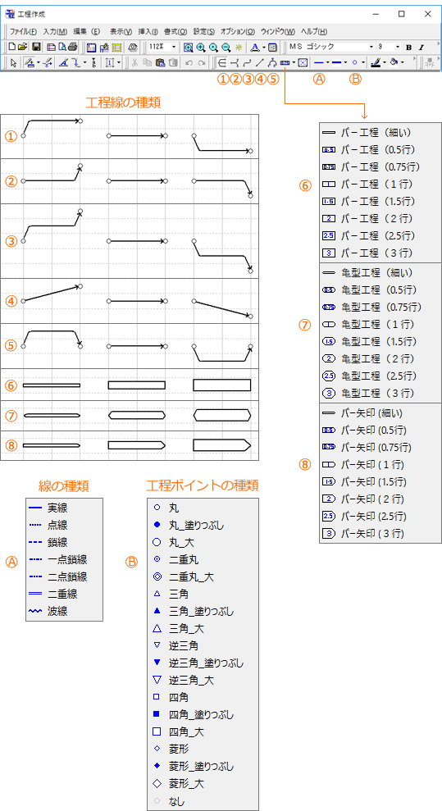The height and width of the screenshot is (811, 442).
Task: Choose バー矢印(0.75行) from the list
Action: point(368,446)
